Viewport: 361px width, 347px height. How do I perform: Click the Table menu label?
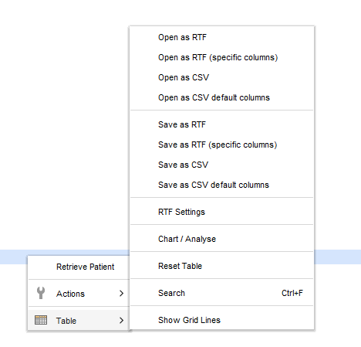point(66,321)
